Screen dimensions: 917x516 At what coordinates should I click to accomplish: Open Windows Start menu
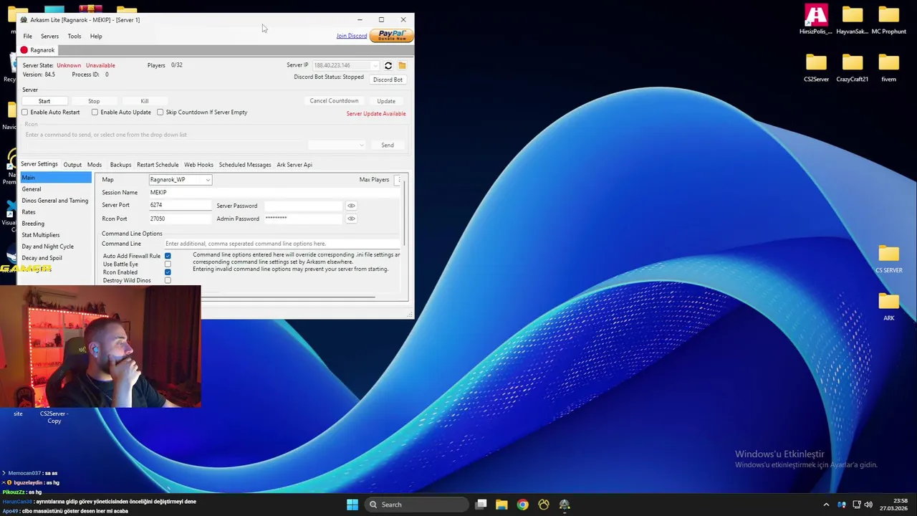point(352,505)
